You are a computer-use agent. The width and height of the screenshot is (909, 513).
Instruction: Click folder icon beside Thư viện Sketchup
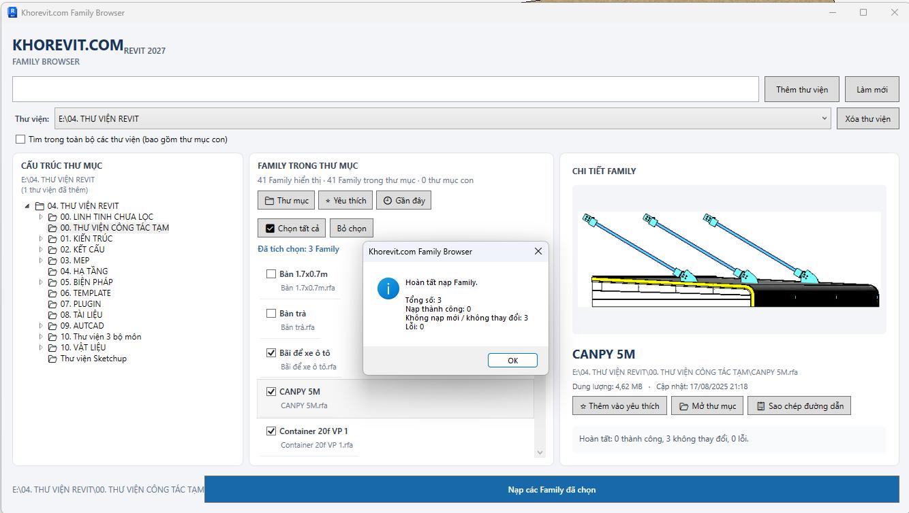pyautogui.click(x=52, y=359)
